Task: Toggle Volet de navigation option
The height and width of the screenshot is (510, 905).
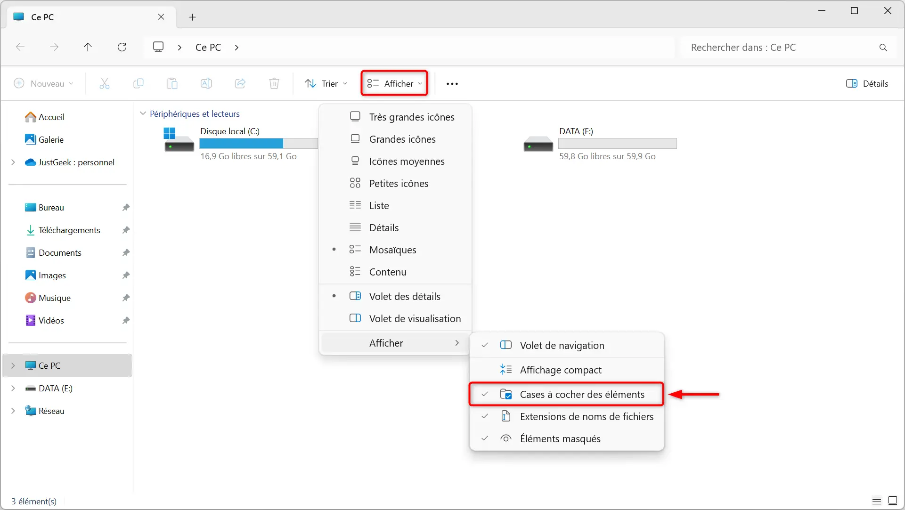Action: 567,345
